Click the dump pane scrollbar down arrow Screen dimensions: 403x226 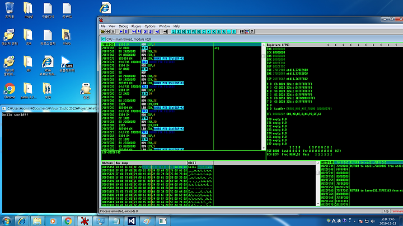pyautogui.click(x=318, y=204)
